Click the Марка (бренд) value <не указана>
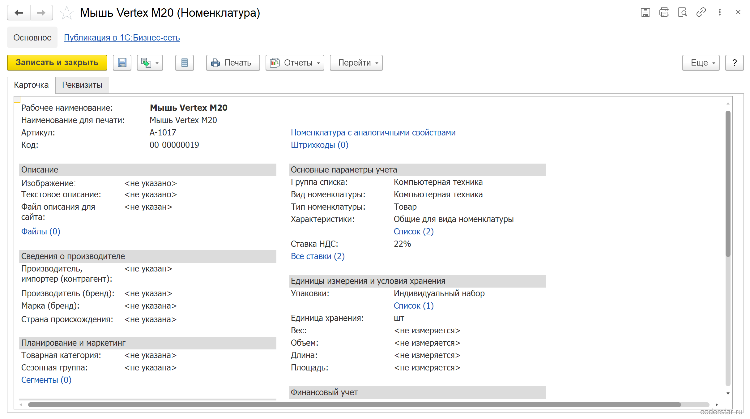The height and width of the screenshot is (419, 750). pos(151,306)
